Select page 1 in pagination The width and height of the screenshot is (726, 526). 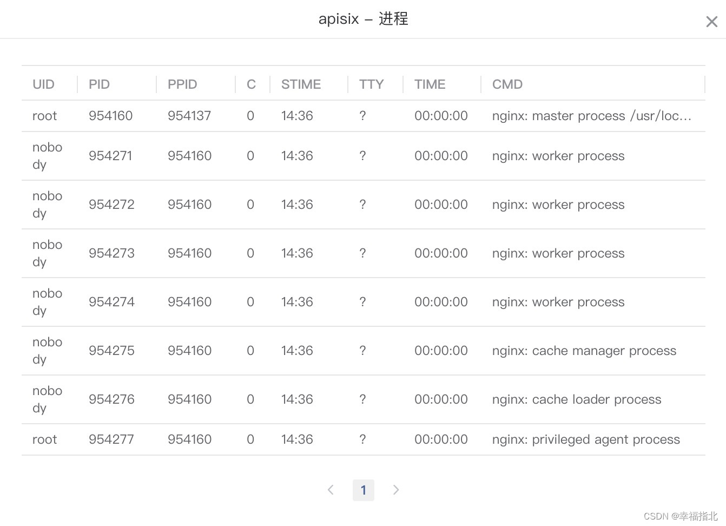pos(364,490)
